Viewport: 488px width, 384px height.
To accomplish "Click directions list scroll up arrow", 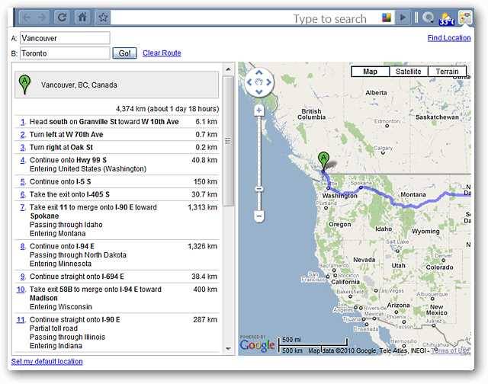I will point(229,69).
